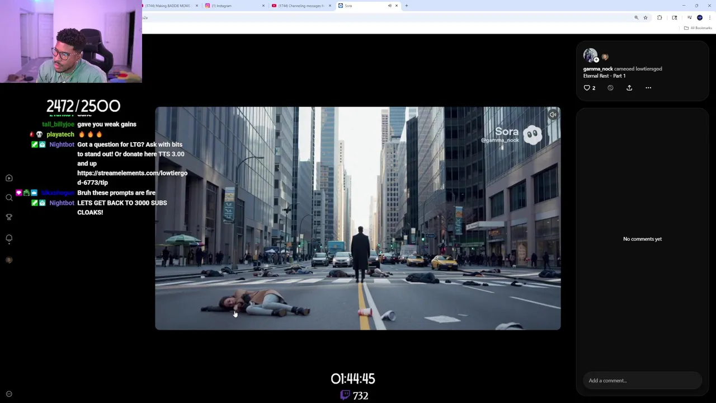The image size is (716, 403).
Task: Click the Nightbot name on TTS message
Action: [x=62, y=144]
